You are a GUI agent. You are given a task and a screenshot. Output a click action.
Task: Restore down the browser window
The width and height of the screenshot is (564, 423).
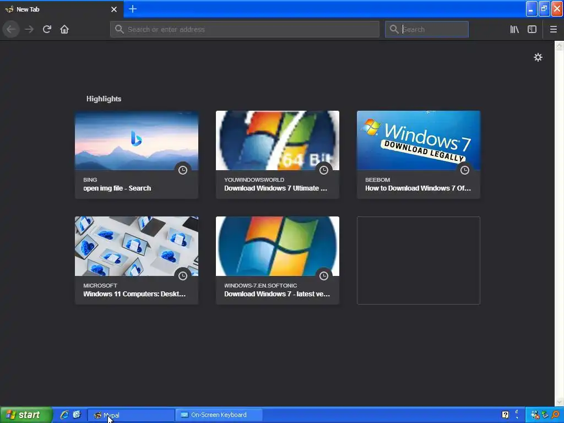[x=544, y=9]
